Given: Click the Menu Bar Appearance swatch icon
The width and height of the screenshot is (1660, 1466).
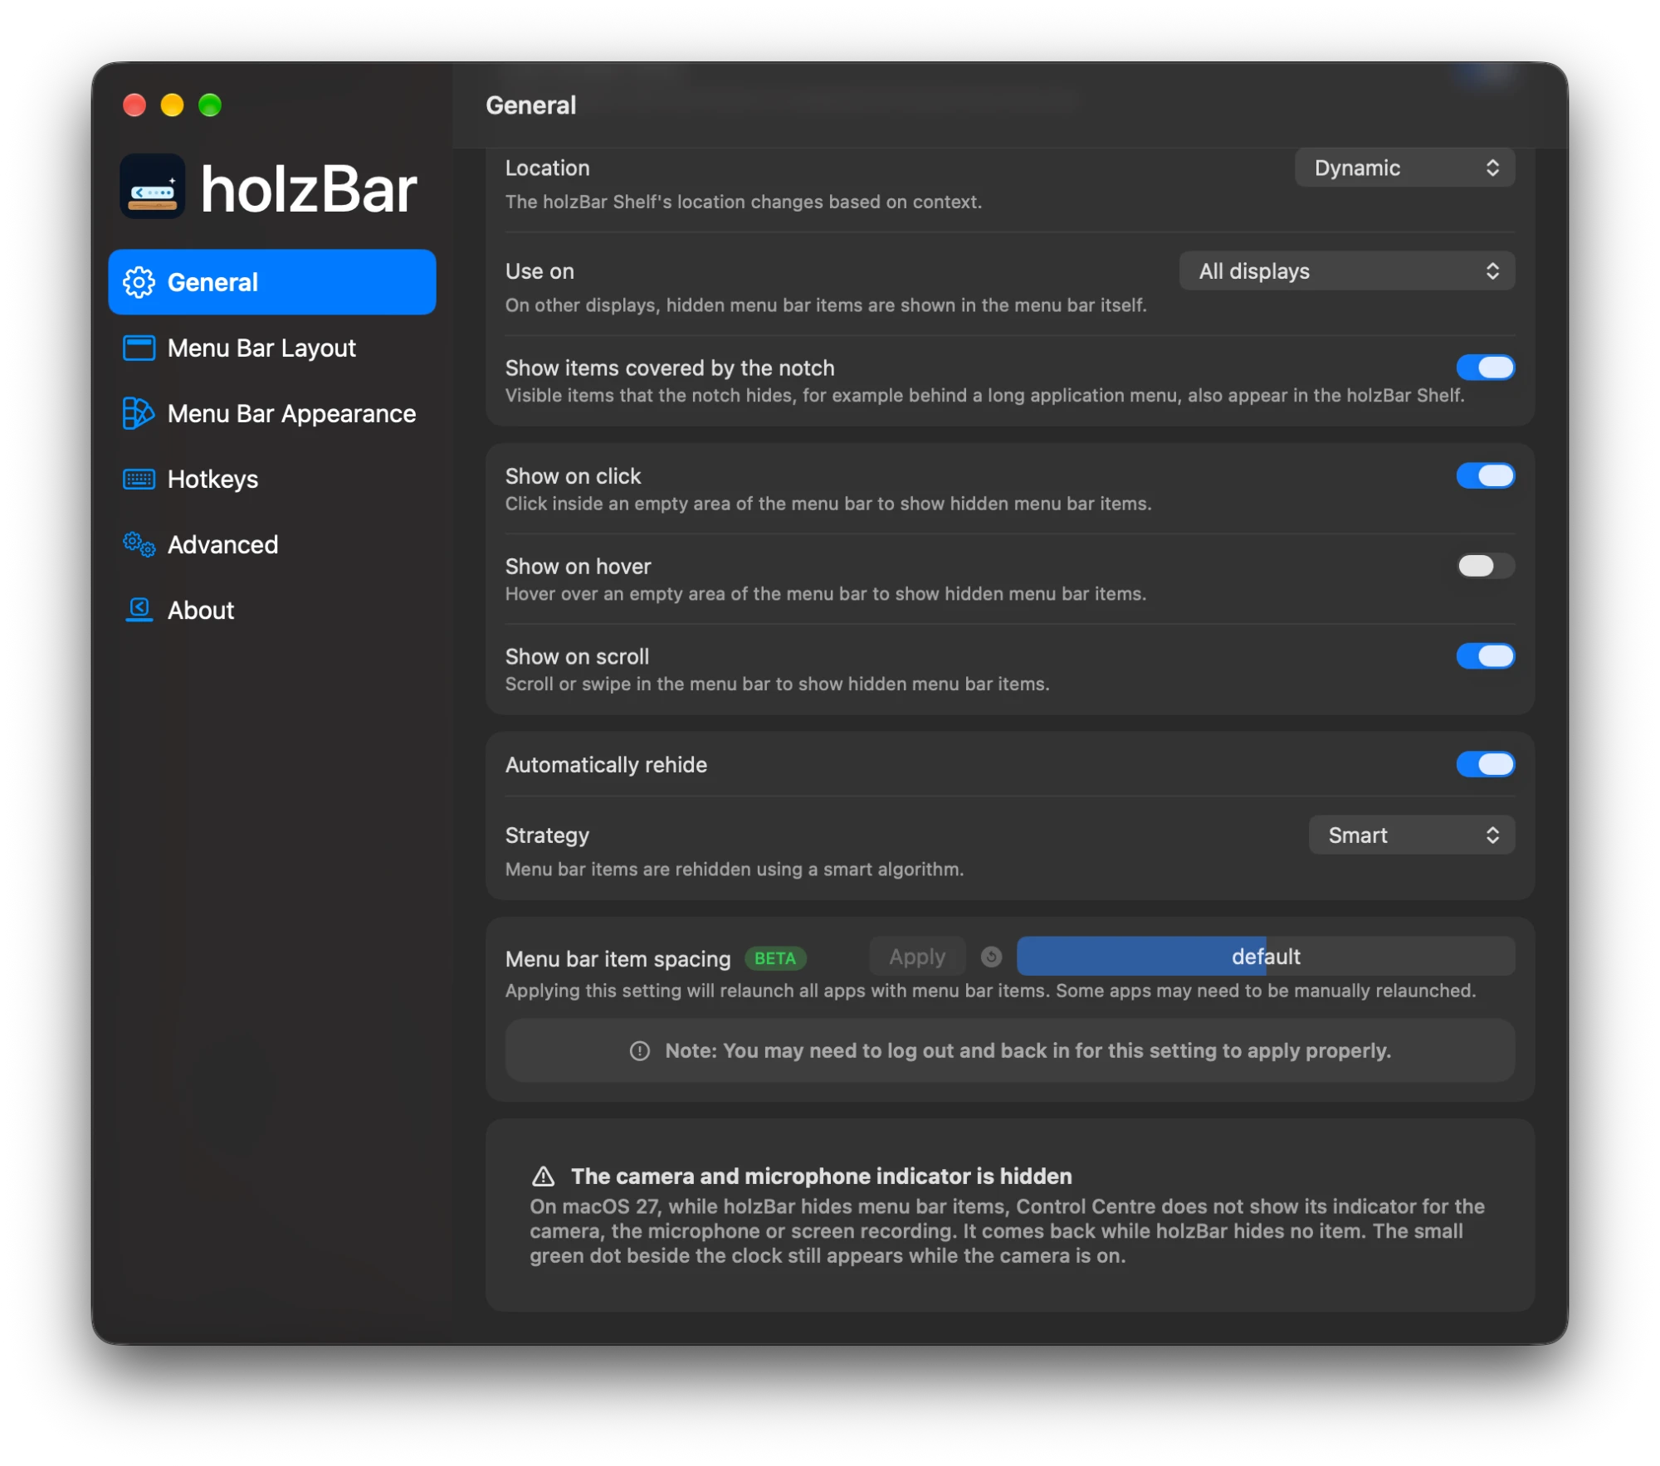Looking at the screenshot, I should click(139, 413).
